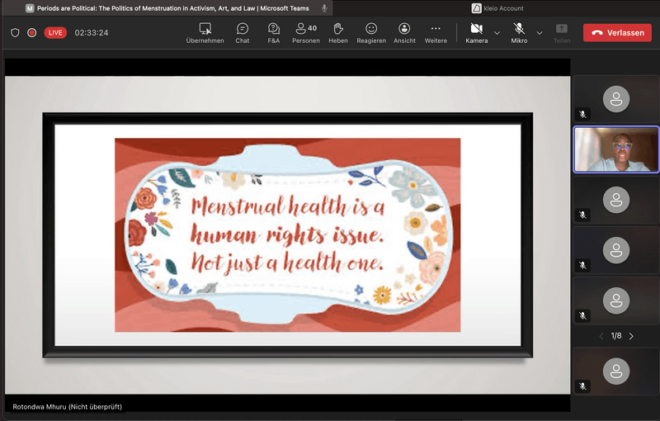
Task: Open the Chat panel
Action: [242, 33]
